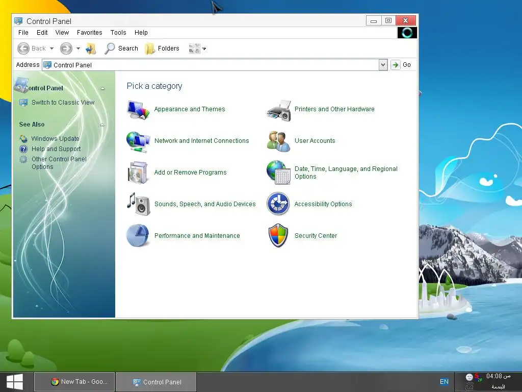
Task: Open the Edit menu
Action: pos(42,32)
